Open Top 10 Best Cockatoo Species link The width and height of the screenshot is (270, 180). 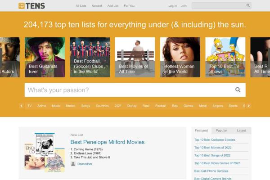215,139
